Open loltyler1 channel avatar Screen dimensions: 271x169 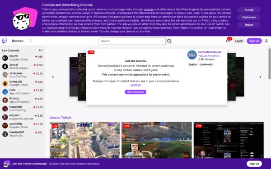5,117
